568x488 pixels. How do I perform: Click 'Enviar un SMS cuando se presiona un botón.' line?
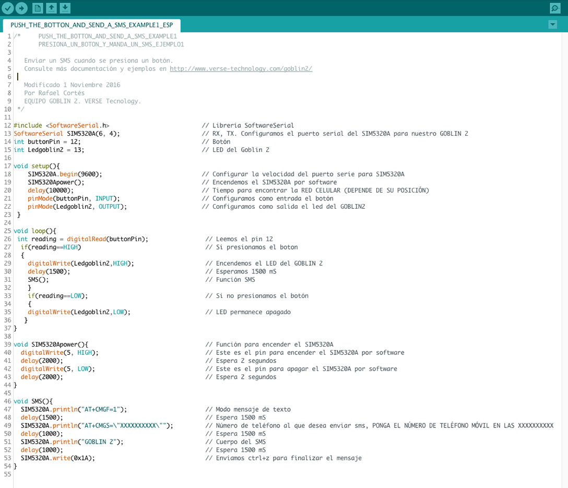point(99,61)
